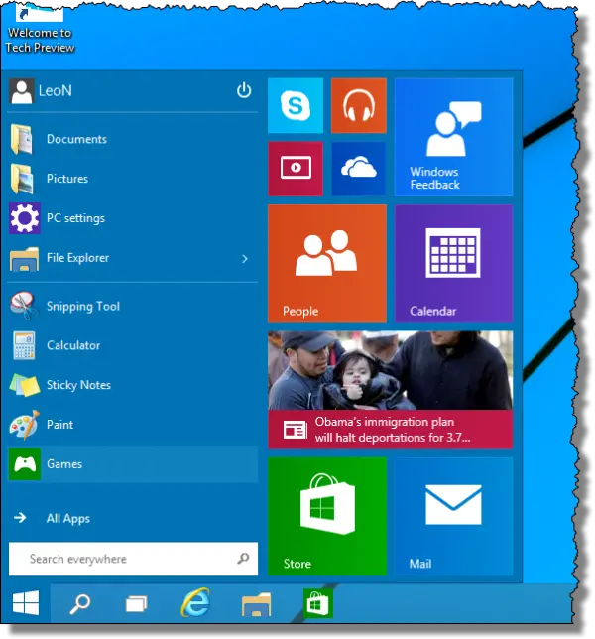Select the Welcome to Tech Preview shortcut
This screenshot has width=595, height=639.
[40, 30]
